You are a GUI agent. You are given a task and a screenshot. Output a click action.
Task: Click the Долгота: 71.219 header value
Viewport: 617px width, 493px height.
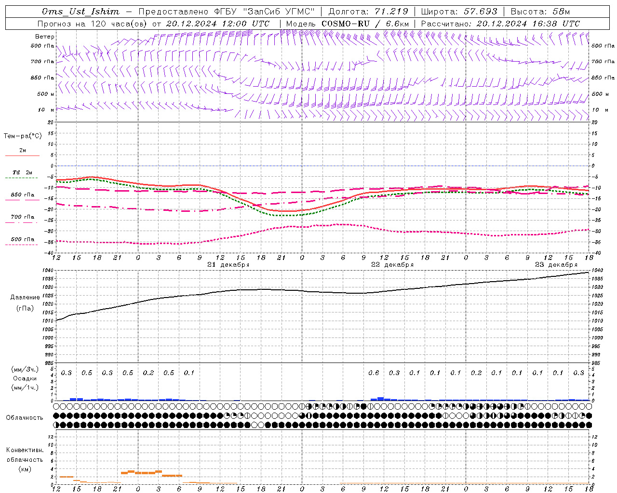pyautogui.click(x=368, y=12)
